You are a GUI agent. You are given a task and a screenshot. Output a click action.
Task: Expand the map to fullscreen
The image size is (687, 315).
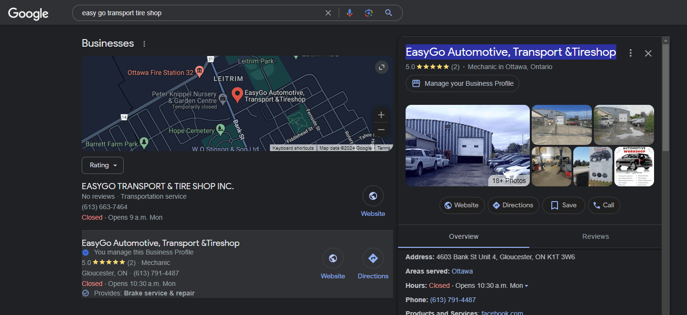click(x=381, y=67)
